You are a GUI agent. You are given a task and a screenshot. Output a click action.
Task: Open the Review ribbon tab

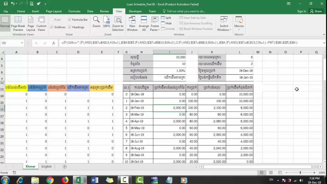coord(104,11)
